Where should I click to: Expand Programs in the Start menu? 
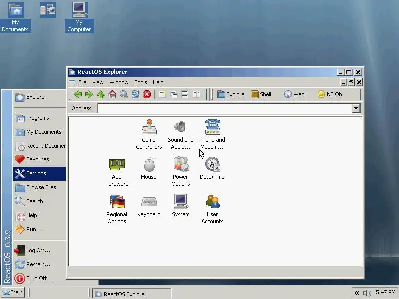coord(39,118)
